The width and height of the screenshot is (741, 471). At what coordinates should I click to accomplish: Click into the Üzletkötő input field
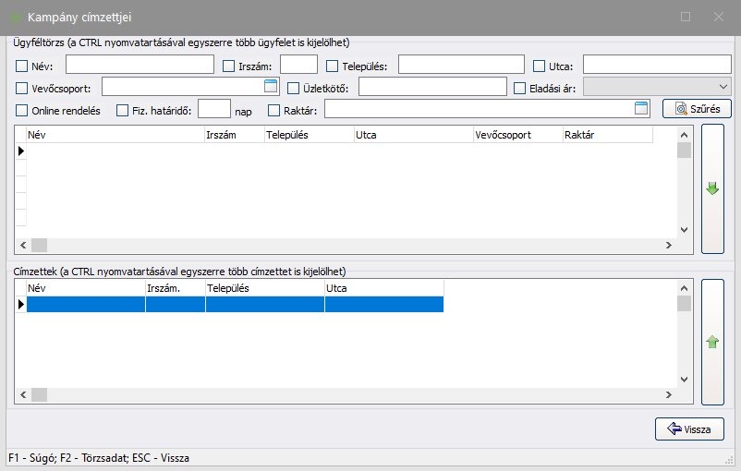(432, 87)
